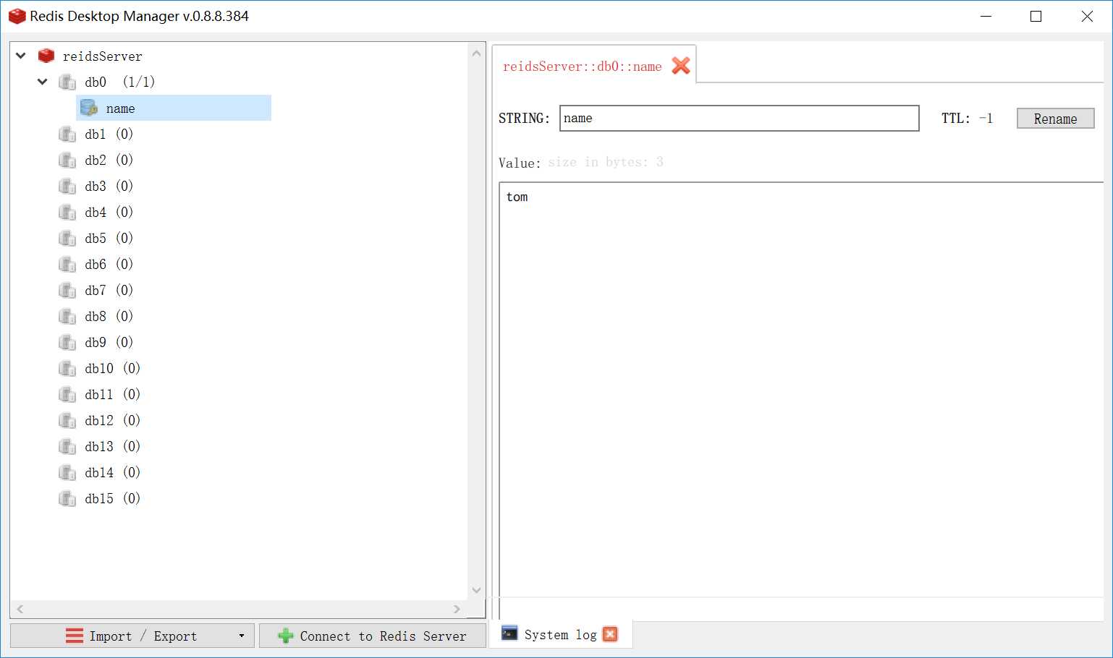The image size is (1113, 658).
Task: Click the db10 database icon
Action: pyautogui.click(x=67, y=368)
